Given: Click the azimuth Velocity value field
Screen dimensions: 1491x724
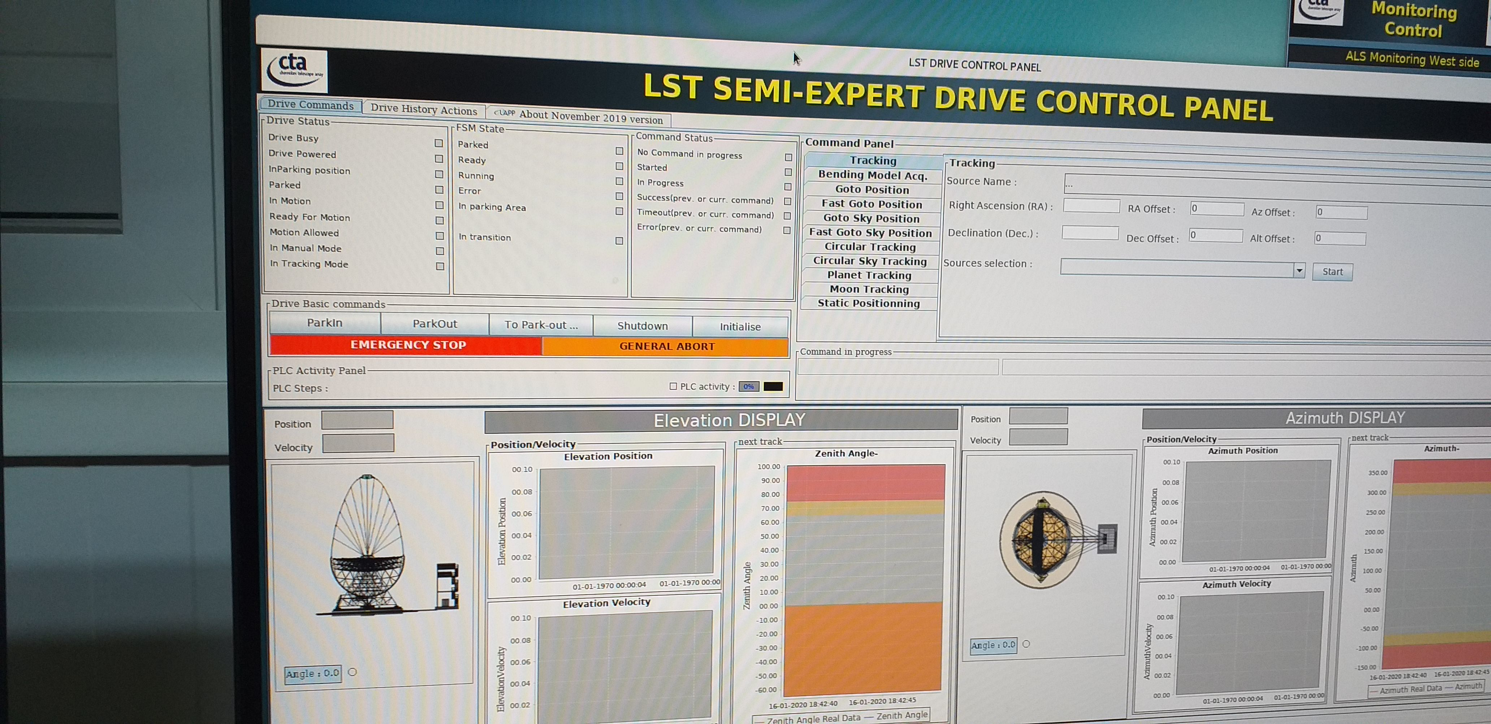Looking at the screenshot, I should point(1038,437).
